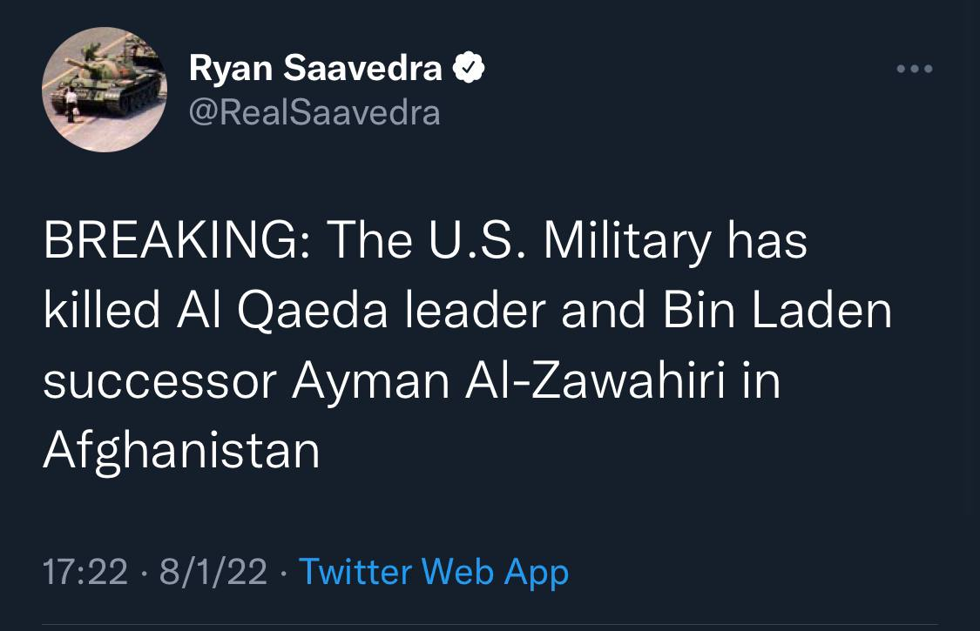Image resolution: width=980 pixels, height=631 pixels.
Task: Open the Twitter Web App source link
Action: click(433, 572)
